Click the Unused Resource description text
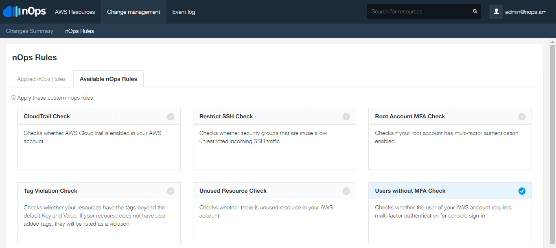Screen dimensions: 556x248 click(266, 211)
